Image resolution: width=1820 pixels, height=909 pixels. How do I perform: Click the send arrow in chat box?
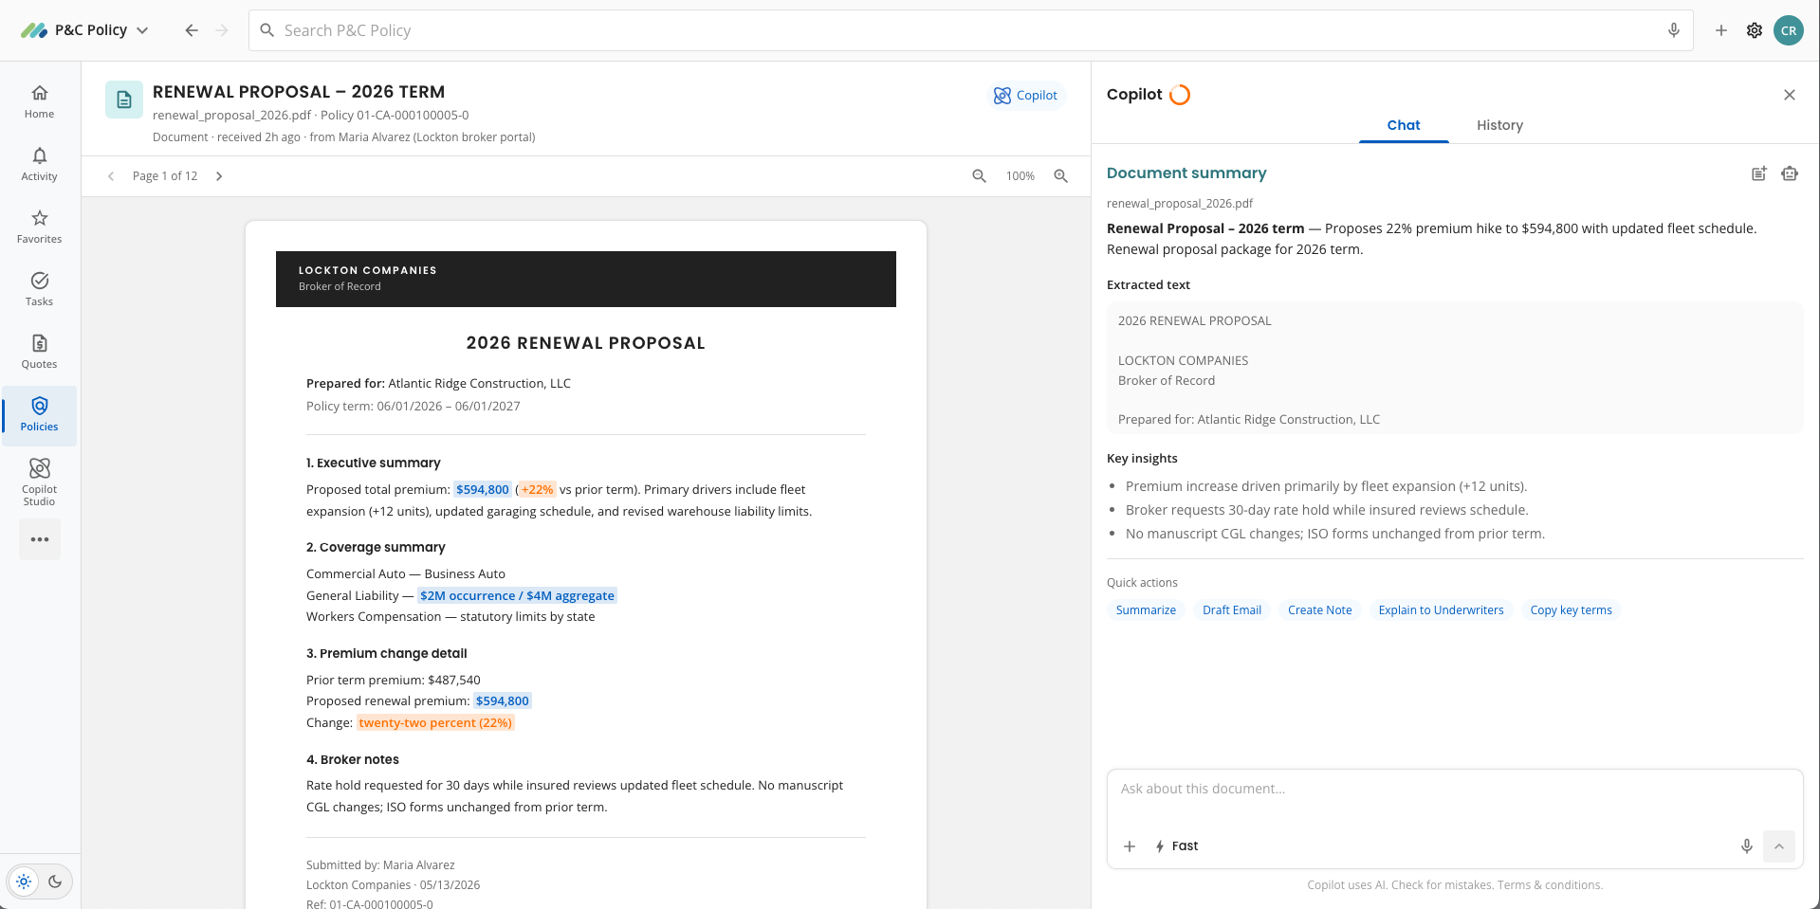tap(1779, 846)
